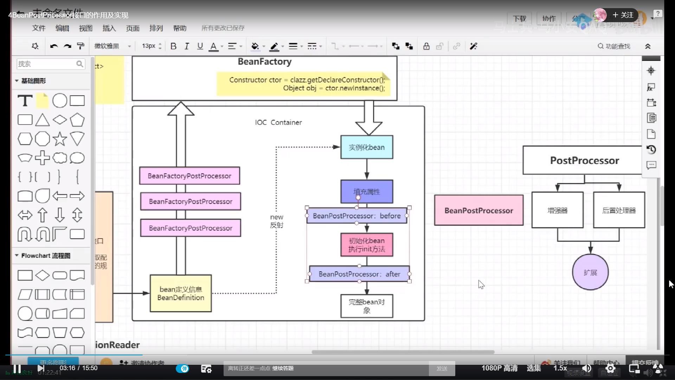
Task: Select the 扩展 circle node
Action: [x=590, y=272]
